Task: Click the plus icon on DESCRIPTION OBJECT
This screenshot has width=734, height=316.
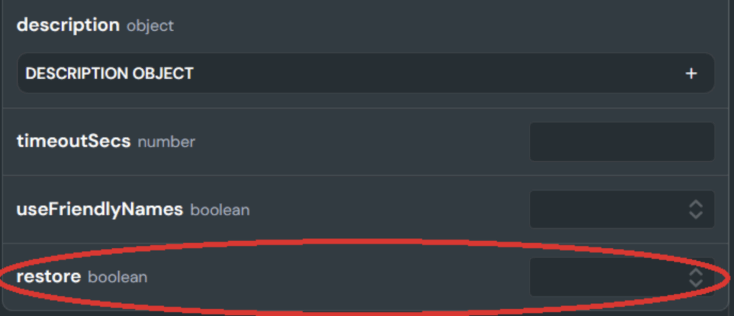Action: pyautogui.click(x=691, y=74)
